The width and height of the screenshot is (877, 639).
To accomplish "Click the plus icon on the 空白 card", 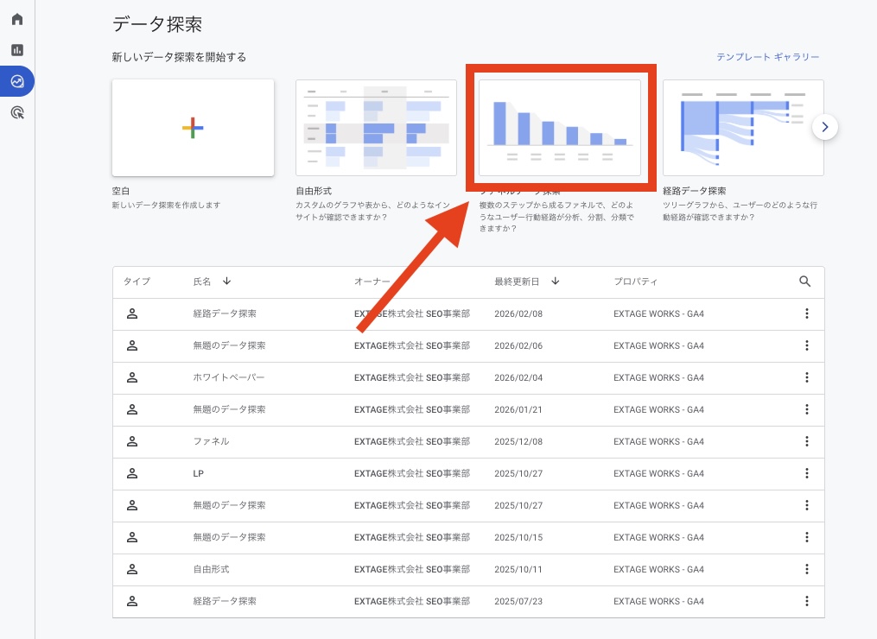I will click(192, 128).
